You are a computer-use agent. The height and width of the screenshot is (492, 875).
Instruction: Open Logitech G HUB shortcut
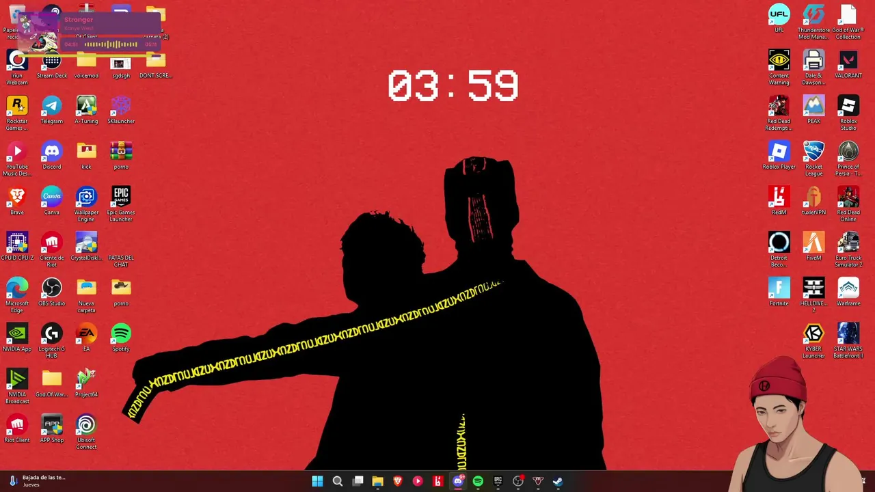pyautogui.click(x=52, y=341)
